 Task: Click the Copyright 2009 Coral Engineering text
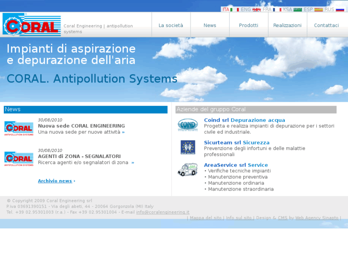coord(49,201)
